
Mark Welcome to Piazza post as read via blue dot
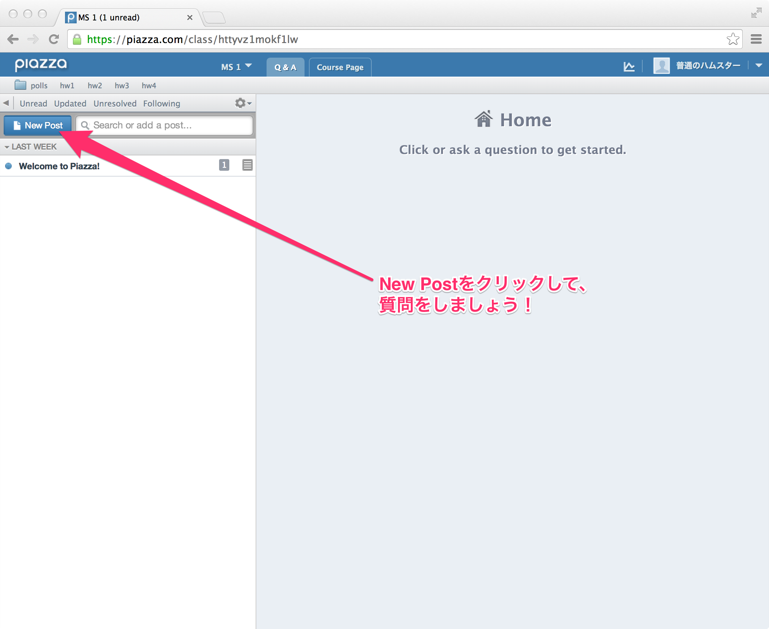8,166
